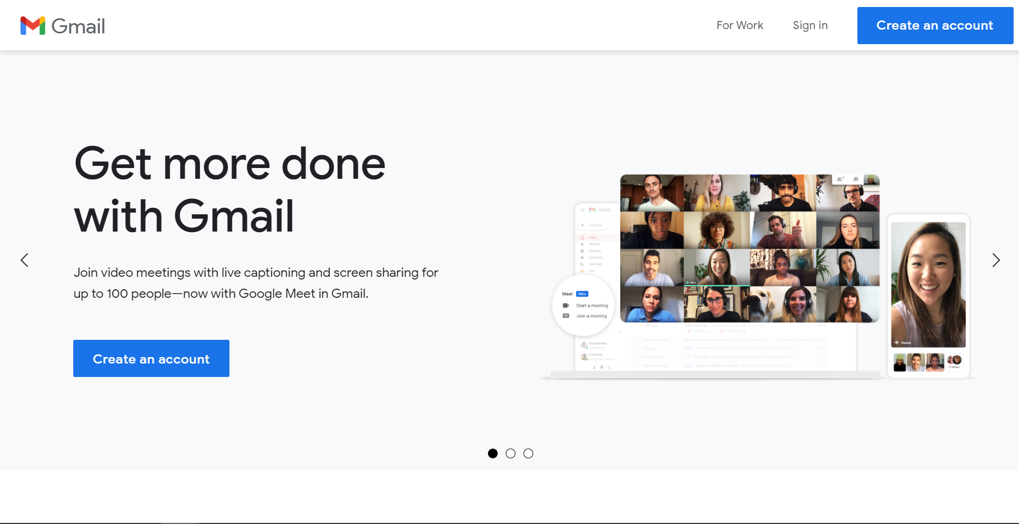This screenshot has width=1019, height=524.
Task: Click the Gmail envelope logo icon
Action: click(32, 25)
